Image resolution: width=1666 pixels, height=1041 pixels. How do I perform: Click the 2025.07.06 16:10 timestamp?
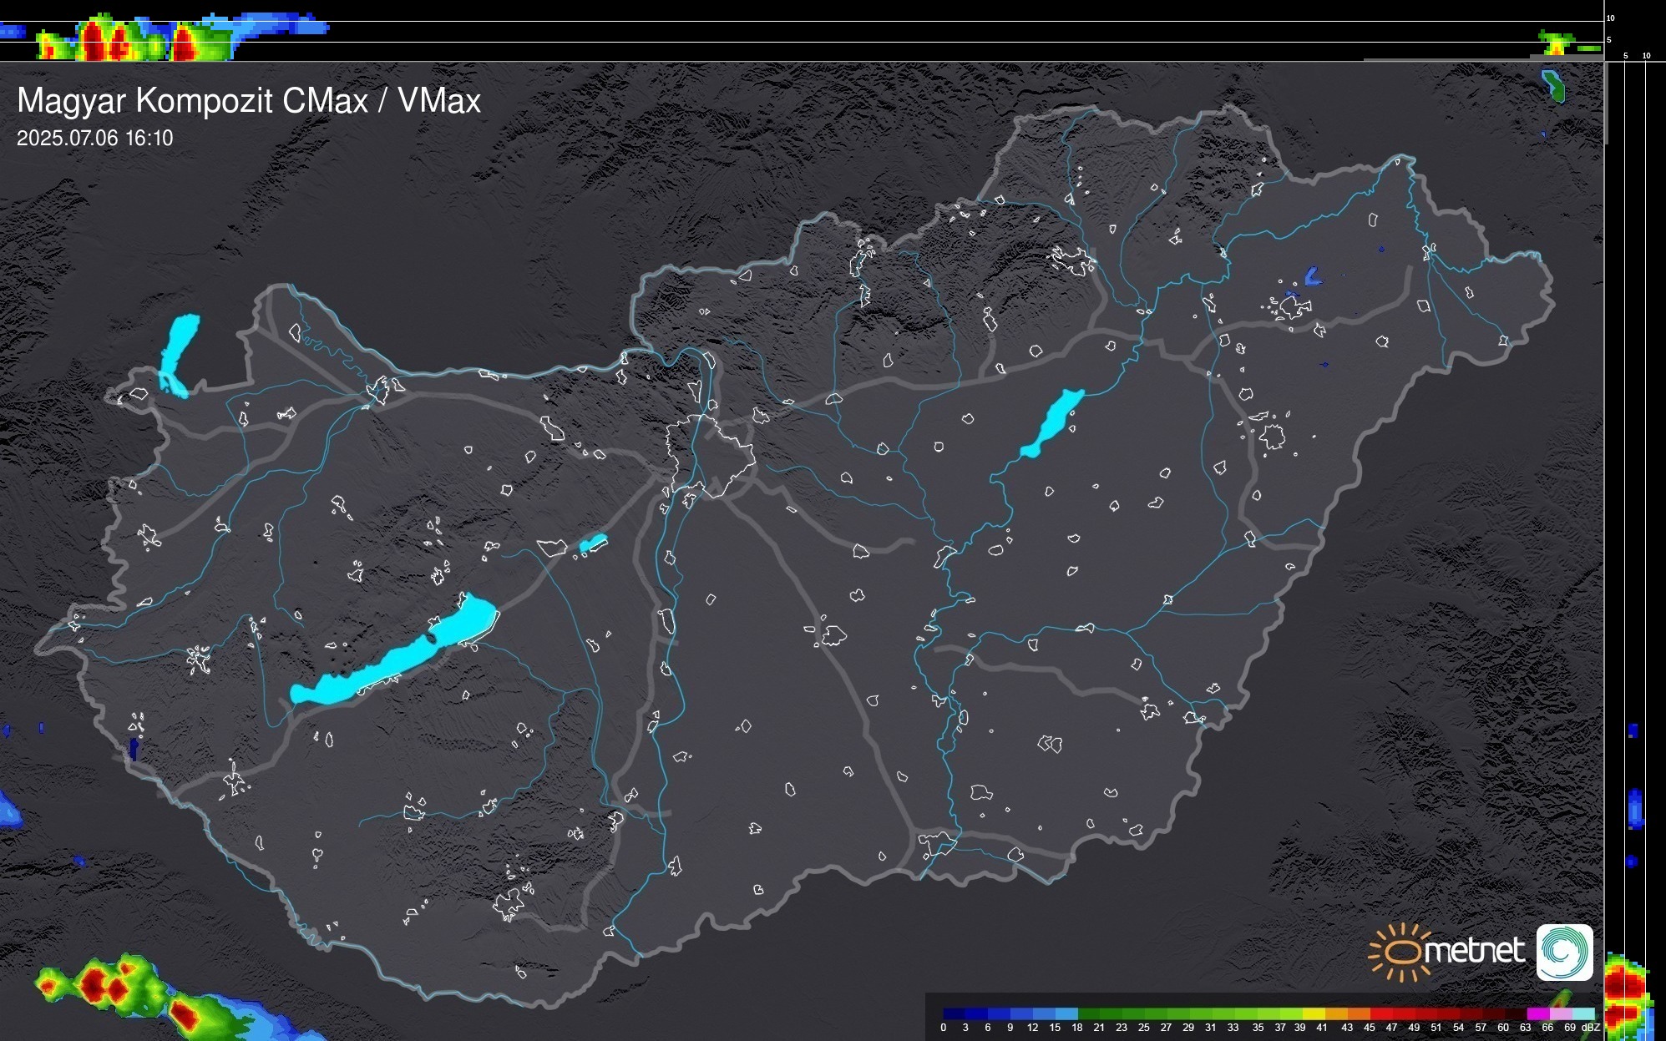click(95, 139)
